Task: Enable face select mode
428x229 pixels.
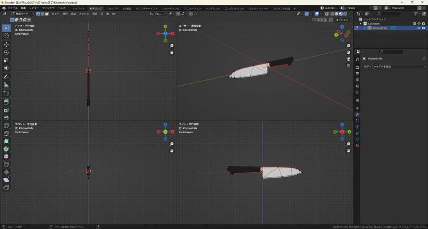Action: click(x=47, y=14)
